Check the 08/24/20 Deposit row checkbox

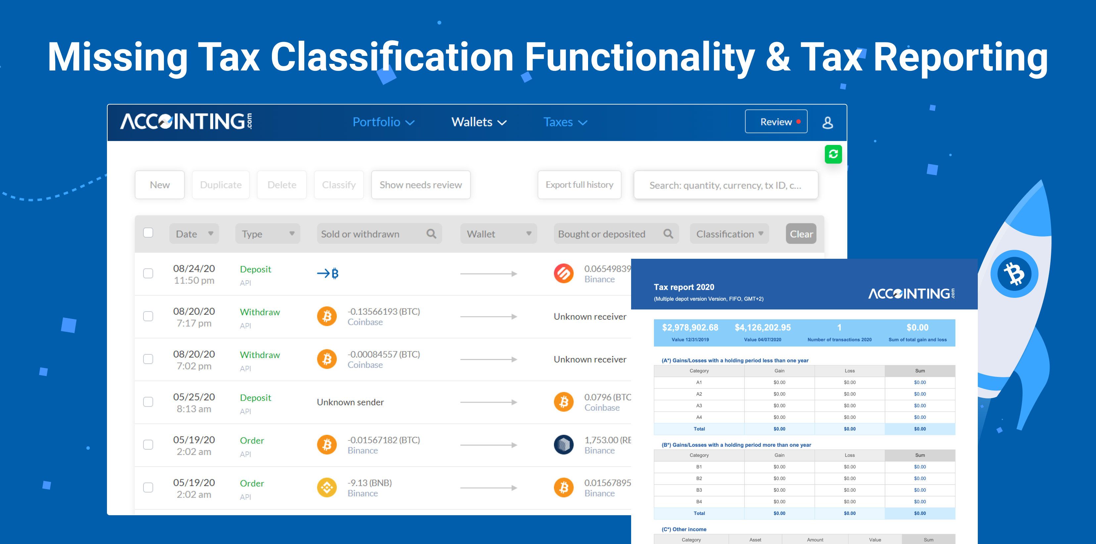coord(148,273)
